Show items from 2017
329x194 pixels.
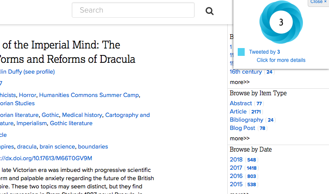coord(236,168)
